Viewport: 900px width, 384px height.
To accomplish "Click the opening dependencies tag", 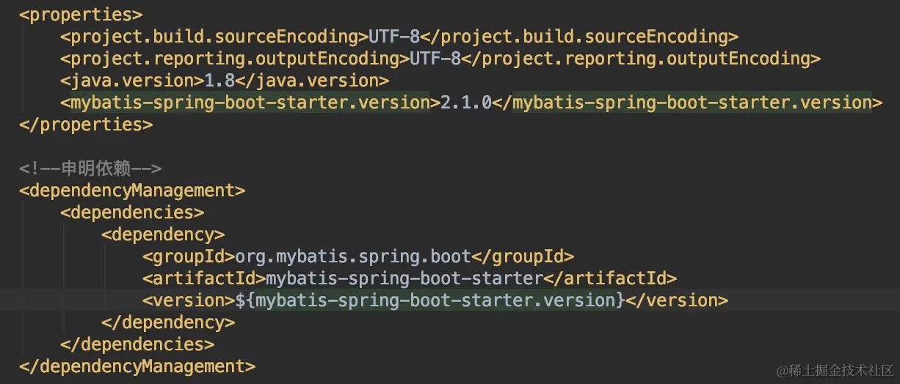I will tap(132, 213).
